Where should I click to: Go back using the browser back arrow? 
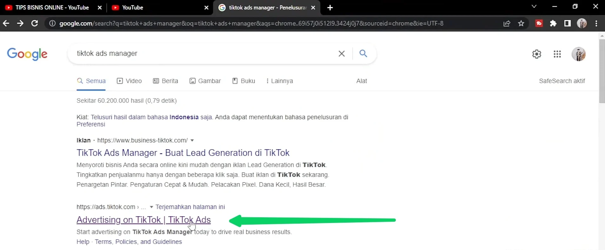tap(6, 23)
